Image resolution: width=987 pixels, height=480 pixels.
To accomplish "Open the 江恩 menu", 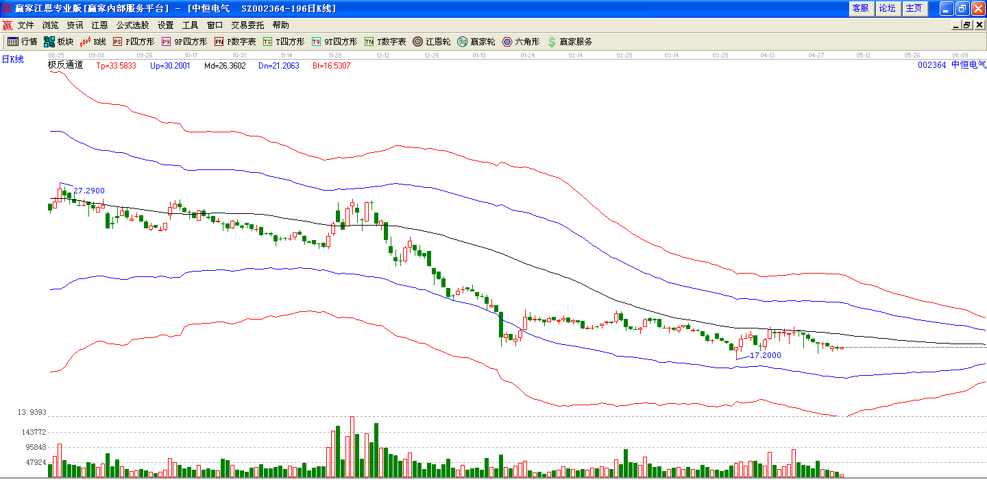I will [99, 25].
